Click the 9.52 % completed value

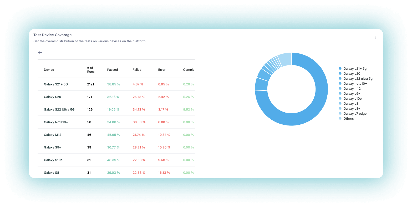coord(189,110)
